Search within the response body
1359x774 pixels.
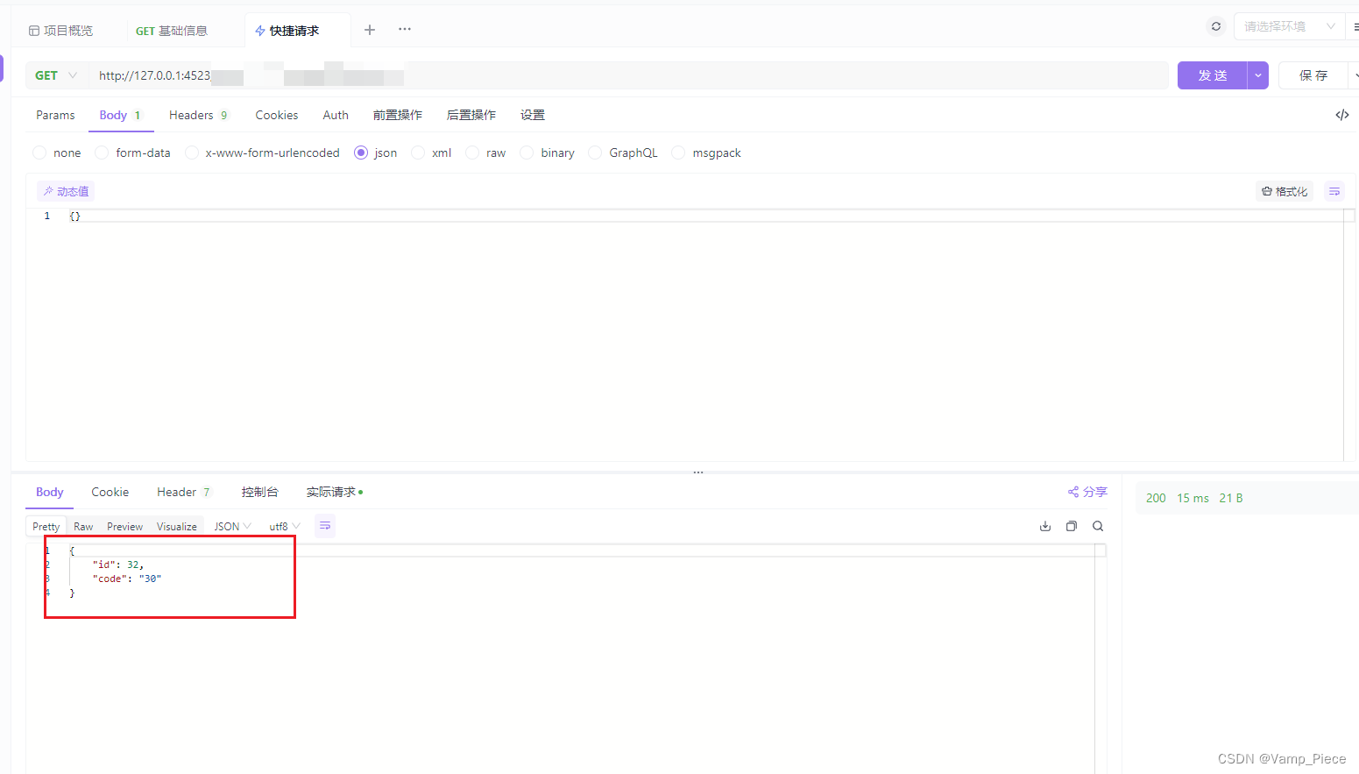click(x=1098, y=526)
